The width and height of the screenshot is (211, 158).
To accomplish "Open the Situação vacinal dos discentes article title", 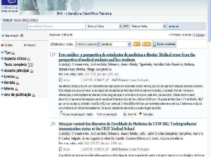I will click(127, 126).
